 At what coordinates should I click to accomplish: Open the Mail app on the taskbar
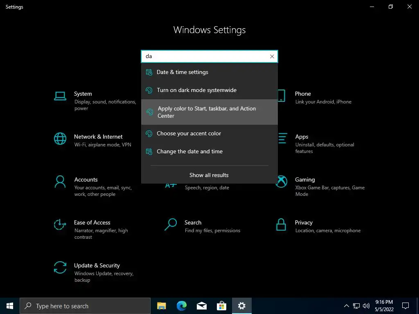(201, 306)
